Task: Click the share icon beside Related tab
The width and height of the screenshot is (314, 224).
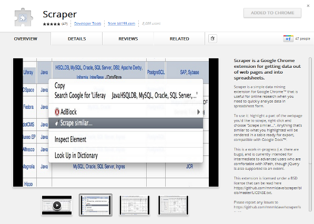Action: [x=212, y=38]
